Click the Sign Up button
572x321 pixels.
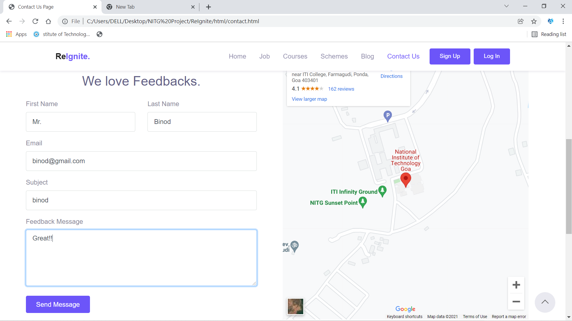point(450,56)
